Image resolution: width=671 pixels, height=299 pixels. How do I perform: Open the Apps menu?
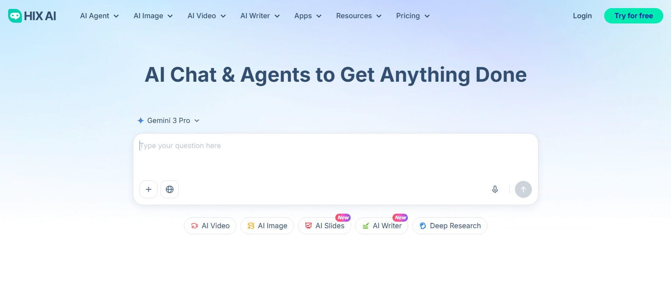[308, 16]
